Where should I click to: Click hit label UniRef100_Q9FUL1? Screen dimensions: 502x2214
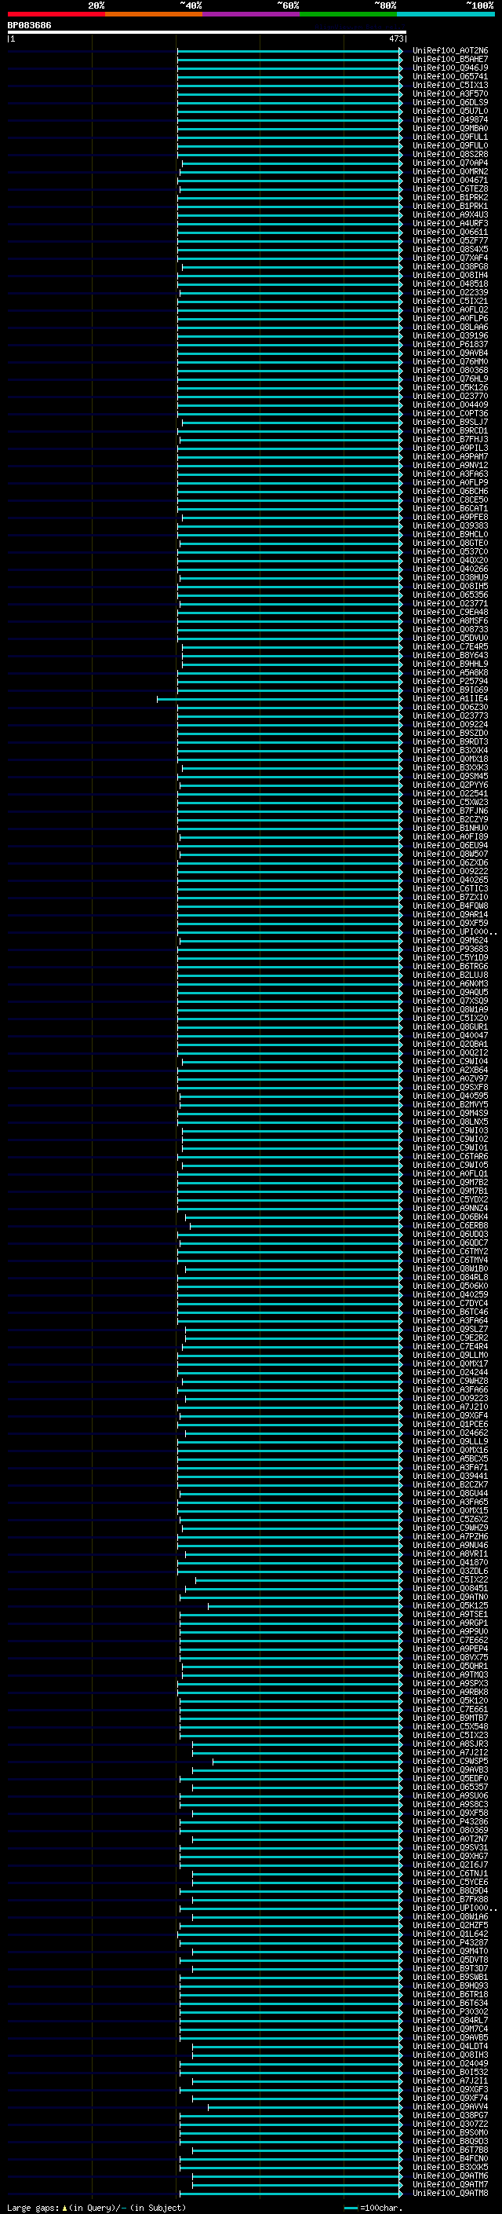tap(449, 137)
